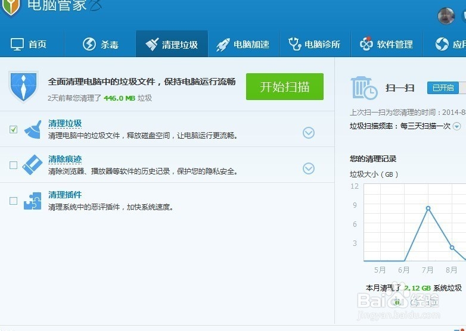Click the 446.0 MB cleaned amount text
This screenshot has width=466, height=331.
tap(119, 98)
